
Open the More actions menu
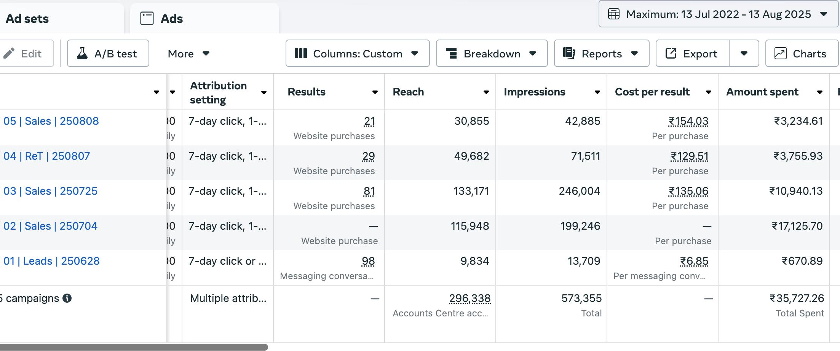188,54
